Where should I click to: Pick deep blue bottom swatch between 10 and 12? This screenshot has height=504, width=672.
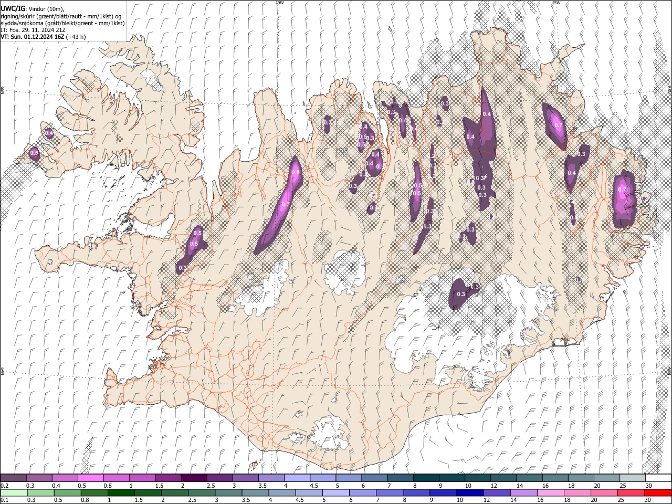pyautogui.click(x=470, y=492)
